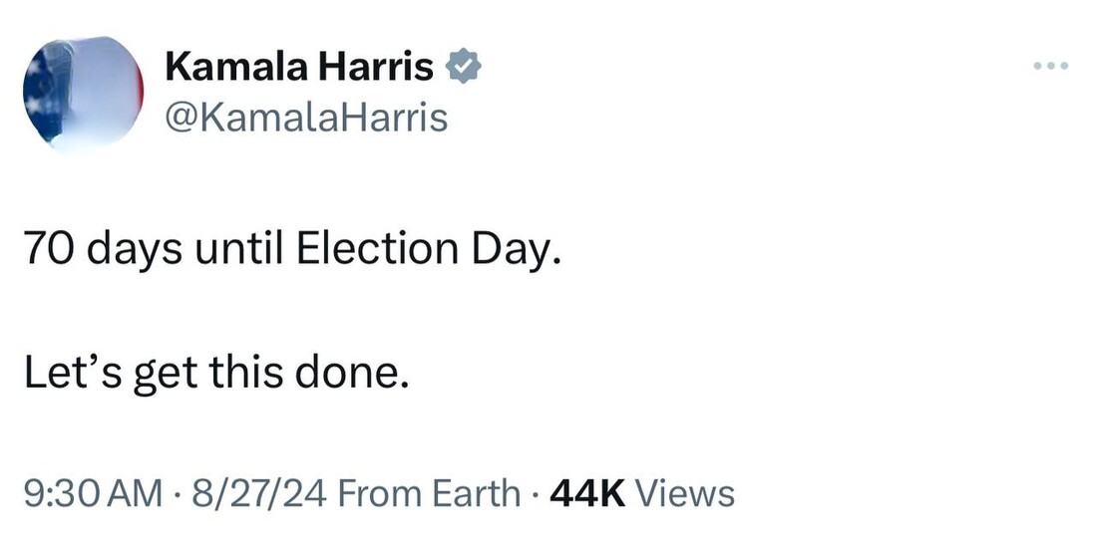The image size is (1097, 545).
Task: Open the @KamalaHarris handle link
Action: tap(306, 118)
